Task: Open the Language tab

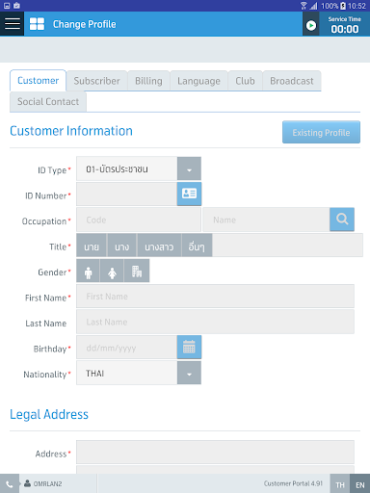Action: [x=198, y=81]
